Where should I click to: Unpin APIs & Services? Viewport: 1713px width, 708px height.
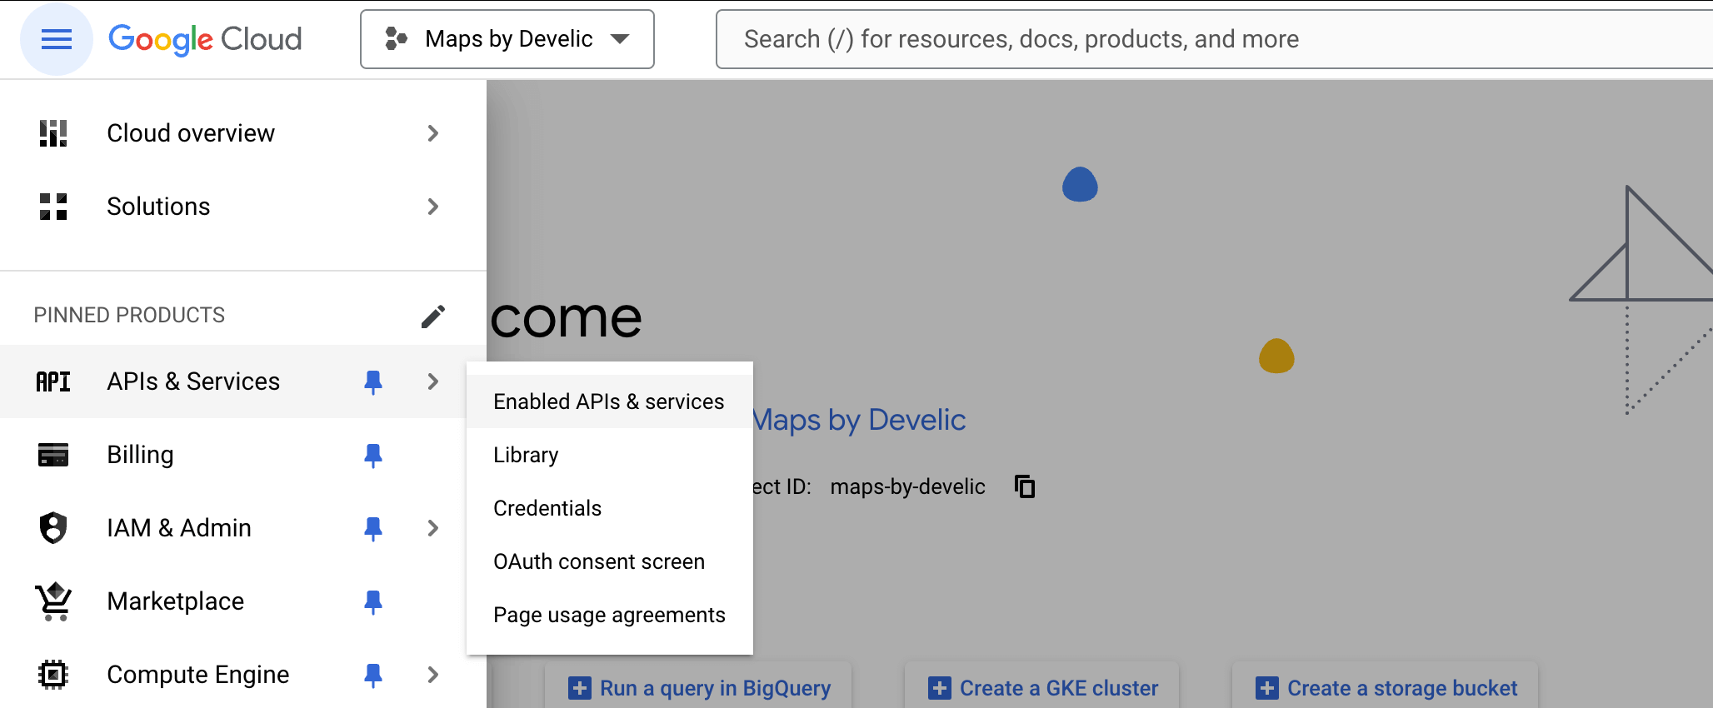[373, 381]
